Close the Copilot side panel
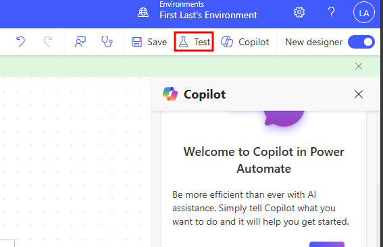 point(358,94)
